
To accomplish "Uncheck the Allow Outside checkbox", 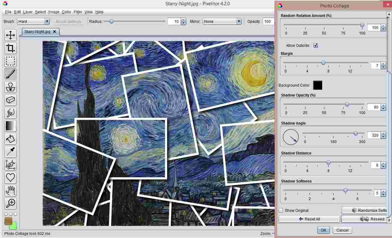I will click(x=316, y=46).
